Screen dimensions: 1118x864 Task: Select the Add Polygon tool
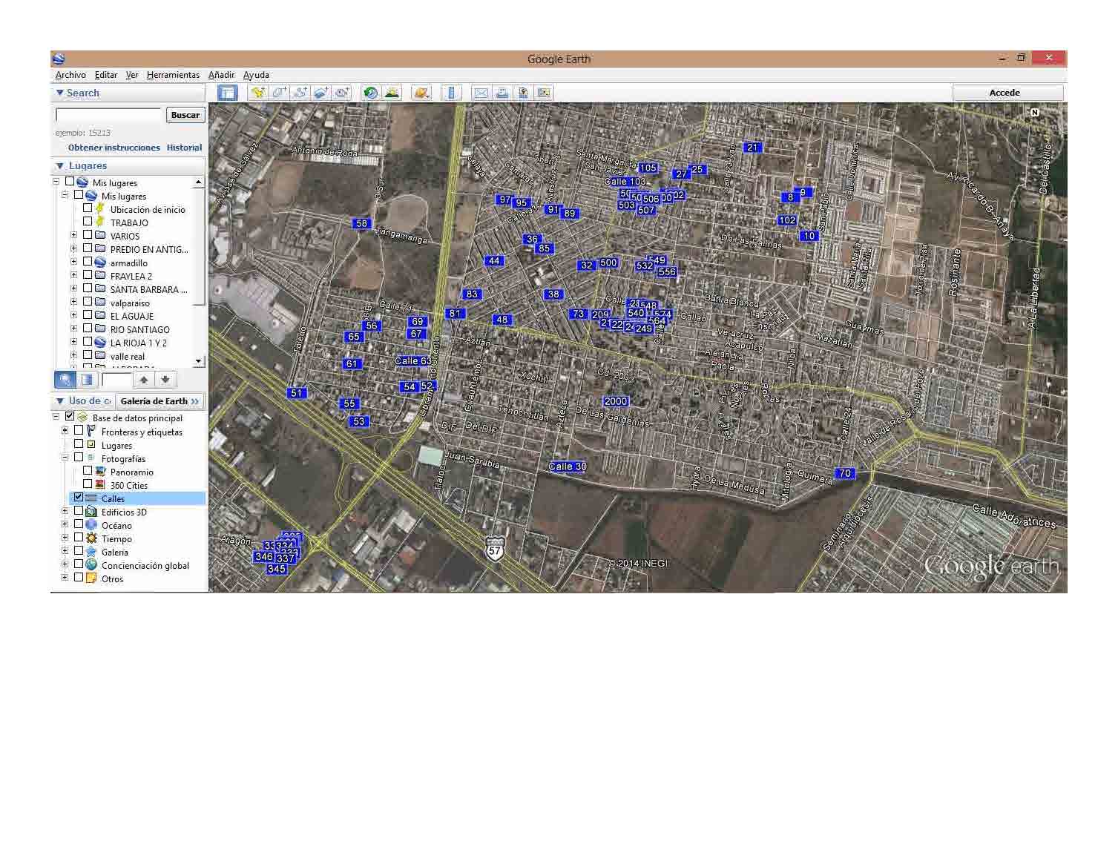pyautogui.click(x=279, y=93)
